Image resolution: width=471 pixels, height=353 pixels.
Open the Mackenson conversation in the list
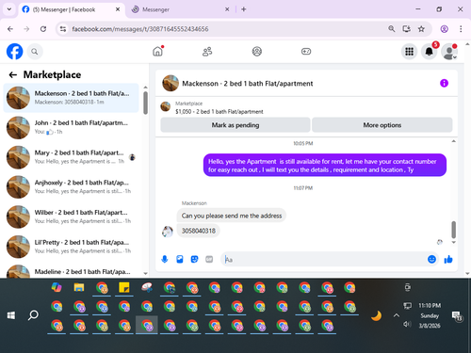click(71, 98)
